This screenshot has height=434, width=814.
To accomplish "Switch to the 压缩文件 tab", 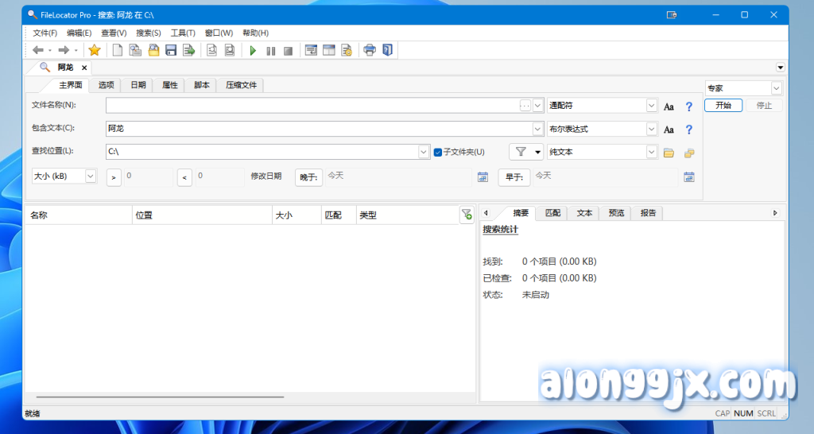I will pos(241,85).
